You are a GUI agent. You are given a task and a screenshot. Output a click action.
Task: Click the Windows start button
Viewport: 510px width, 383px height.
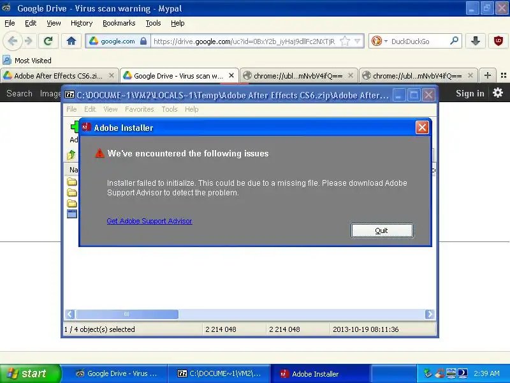click(30, 373)
